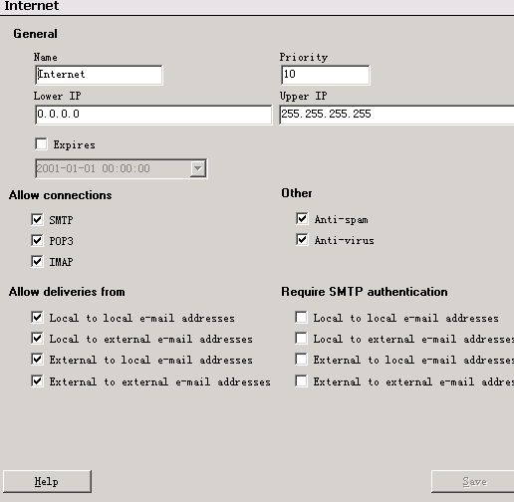This screenshot has height=502, width=514.
Task: Uncheck allow deliveries External to local
Action: point(37,360)
